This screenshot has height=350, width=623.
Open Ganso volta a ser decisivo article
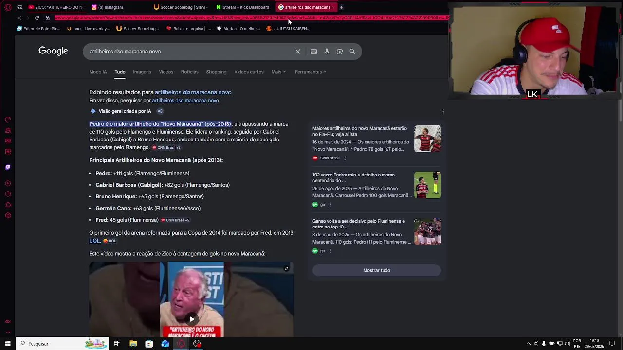pos(359,224)
